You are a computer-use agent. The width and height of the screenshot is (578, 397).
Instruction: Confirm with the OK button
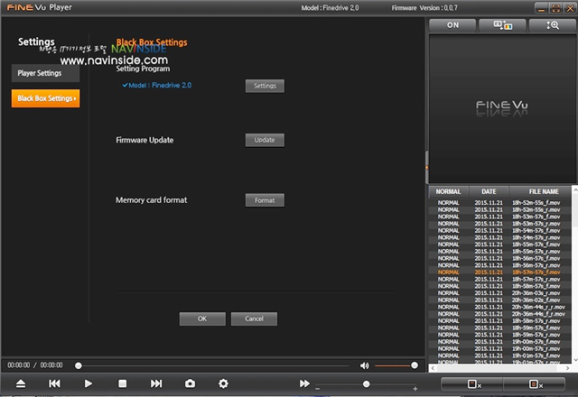point(202,319)
